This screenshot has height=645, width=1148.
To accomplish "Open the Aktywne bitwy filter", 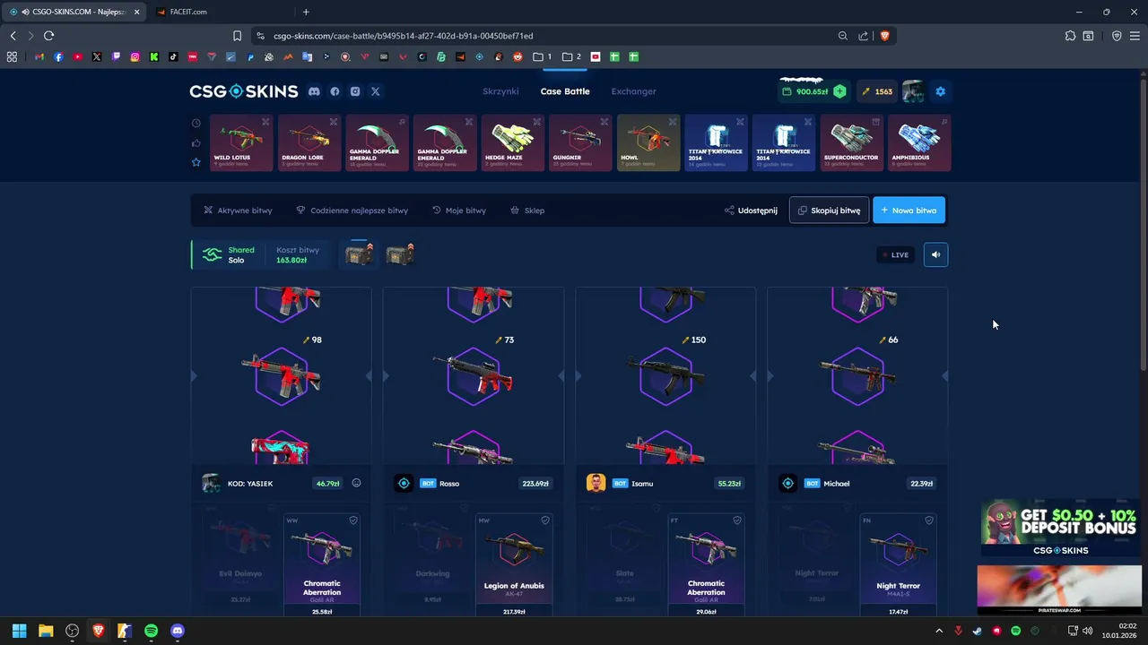I will point(238,211).
